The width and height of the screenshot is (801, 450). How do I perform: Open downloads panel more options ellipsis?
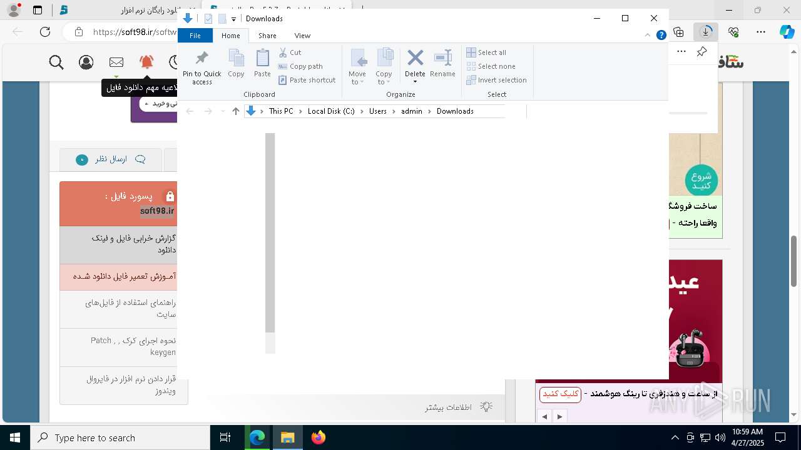pyautogui.click(x=681, y=51)
